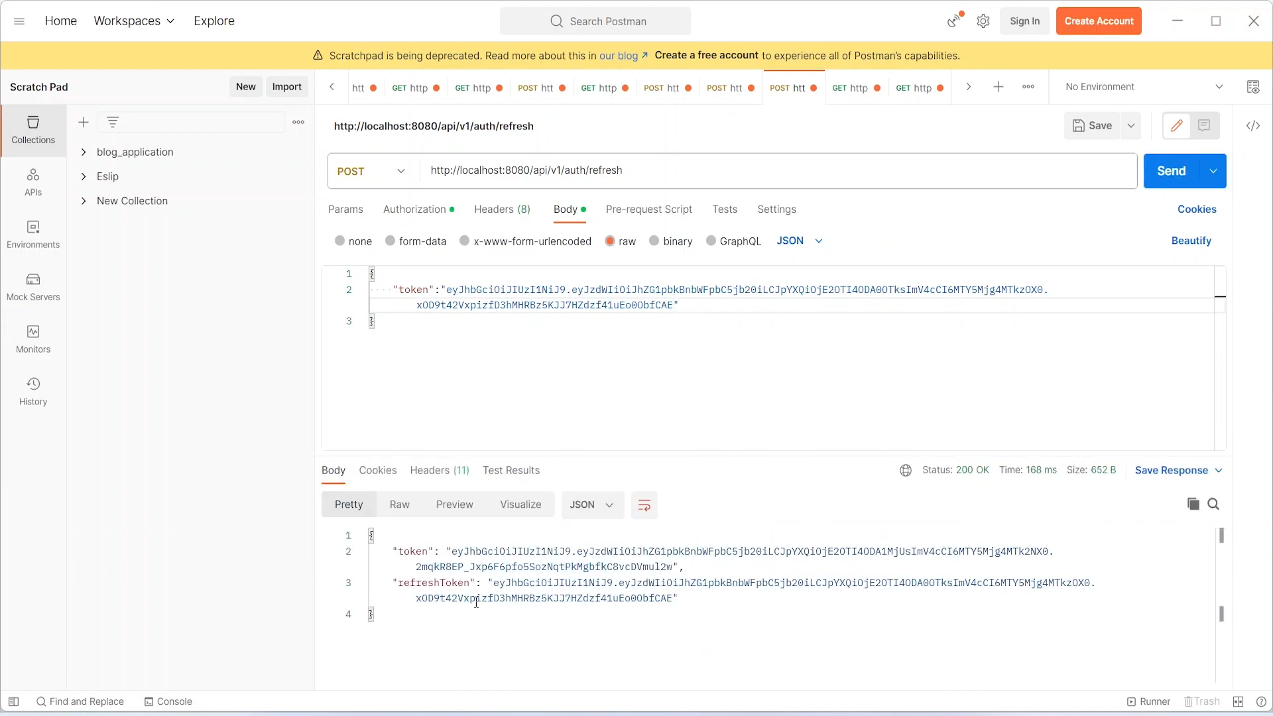Send the refresh request

pos(1172,171)
